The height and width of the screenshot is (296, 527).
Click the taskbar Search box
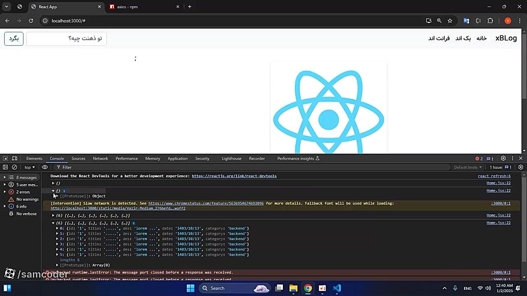[x=234, y=288]
